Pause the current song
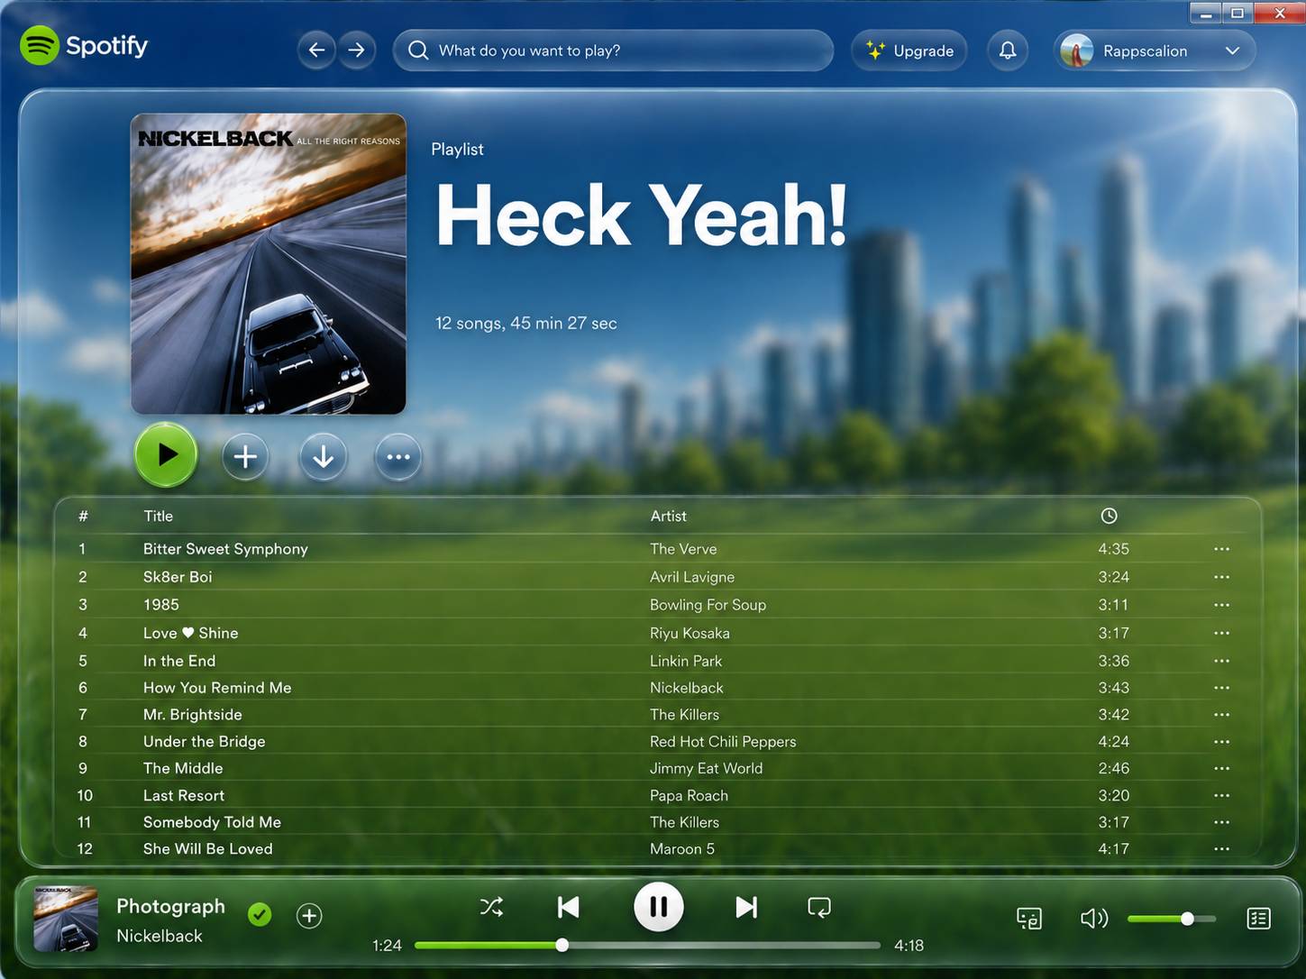Screen dimensions: 1306x979 659,907
